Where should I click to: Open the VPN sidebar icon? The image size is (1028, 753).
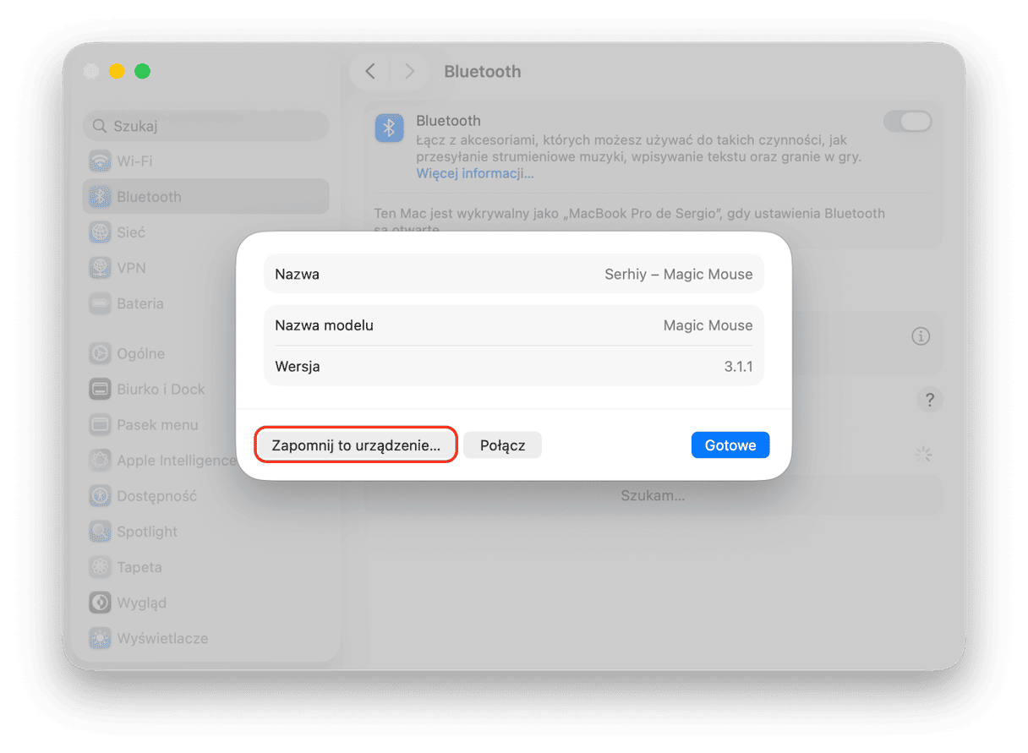(x=101, y=268)
